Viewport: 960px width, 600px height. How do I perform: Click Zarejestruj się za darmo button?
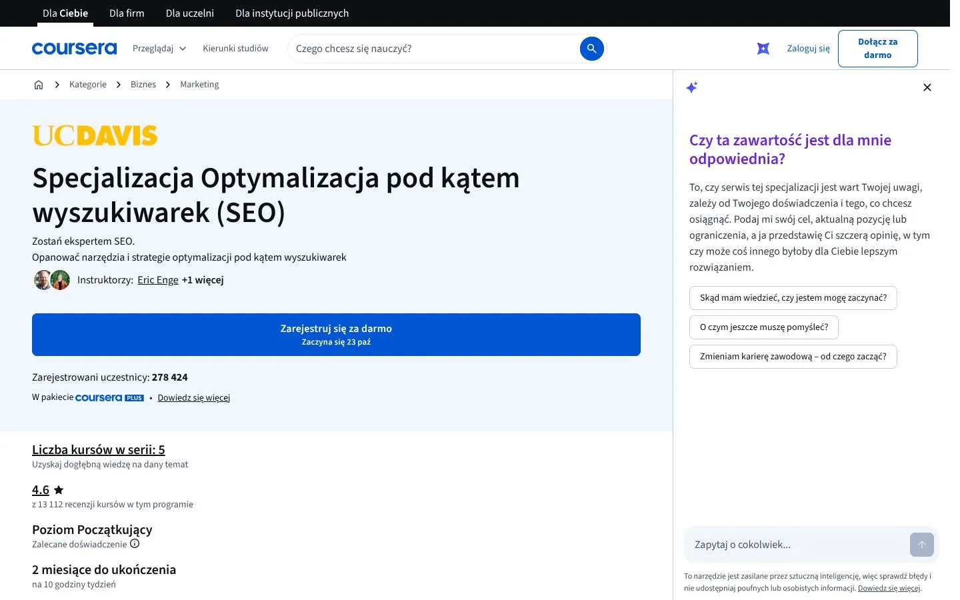pyautogui.click(x=336, y=335)
